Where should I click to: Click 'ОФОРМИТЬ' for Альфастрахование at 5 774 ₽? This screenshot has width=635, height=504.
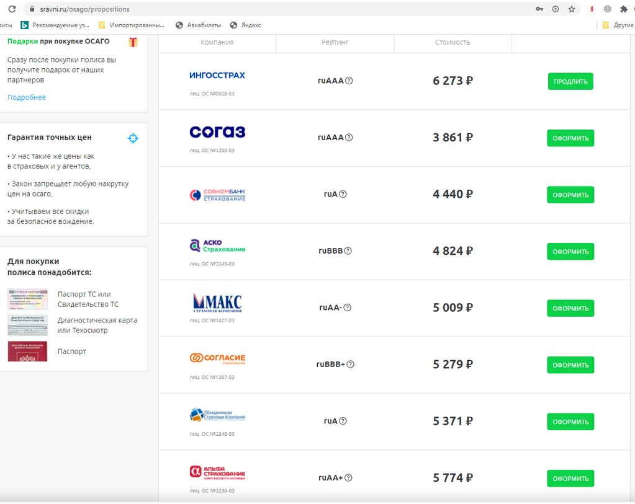pyautogui.click(x=570, y=479)
